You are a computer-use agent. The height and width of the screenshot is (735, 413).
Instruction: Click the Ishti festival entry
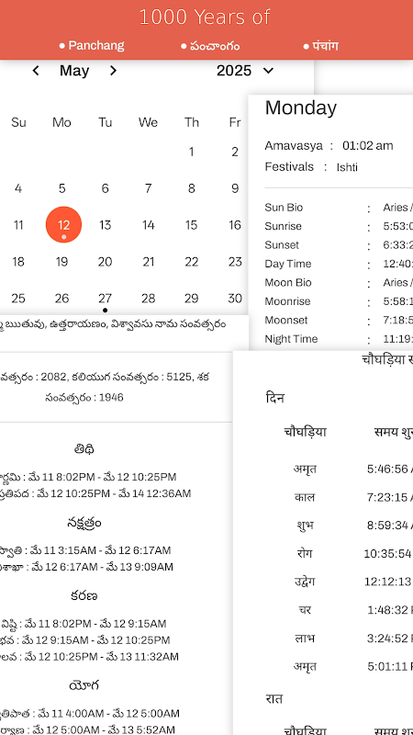coord(347,167)
